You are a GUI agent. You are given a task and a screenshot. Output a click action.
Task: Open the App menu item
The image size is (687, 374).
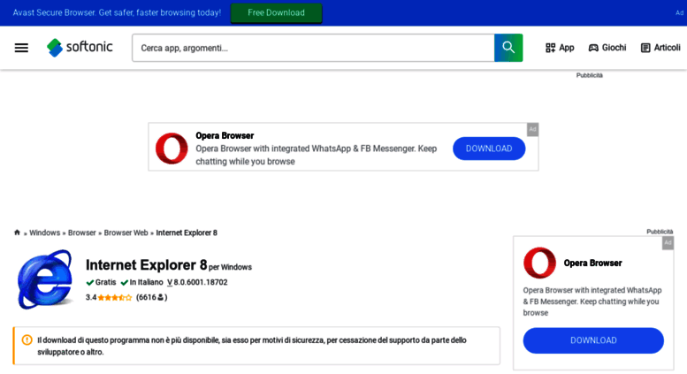[x=560, y=48]
